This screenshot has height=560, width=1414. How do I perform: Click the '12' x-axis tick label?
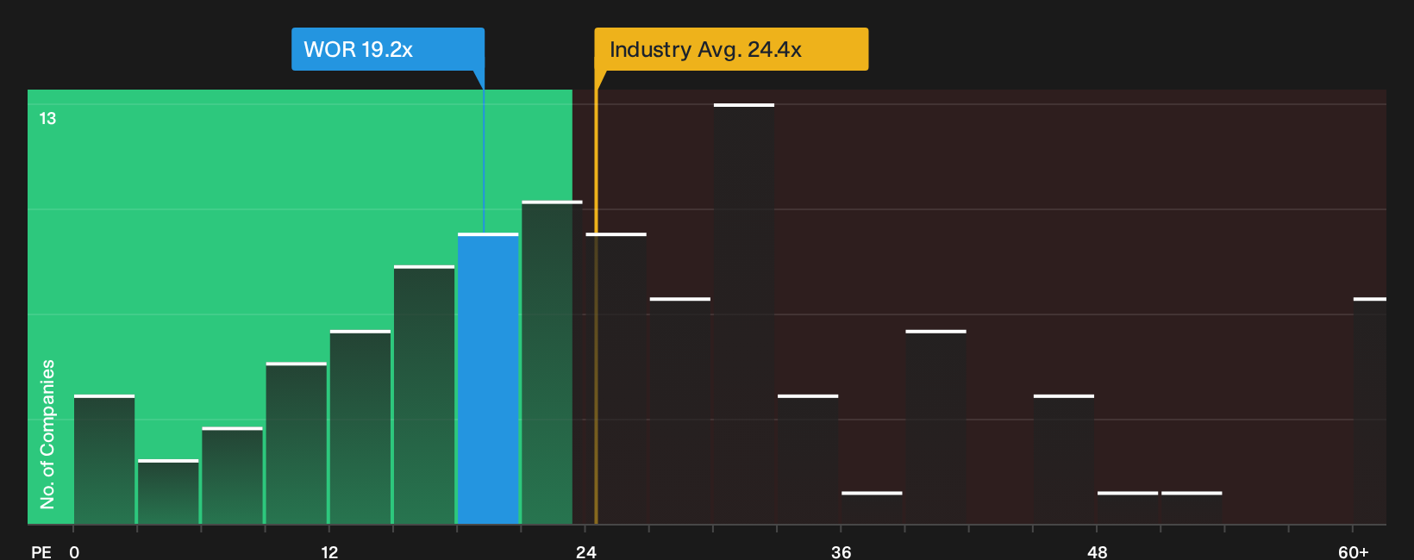[x=329, y=551]
